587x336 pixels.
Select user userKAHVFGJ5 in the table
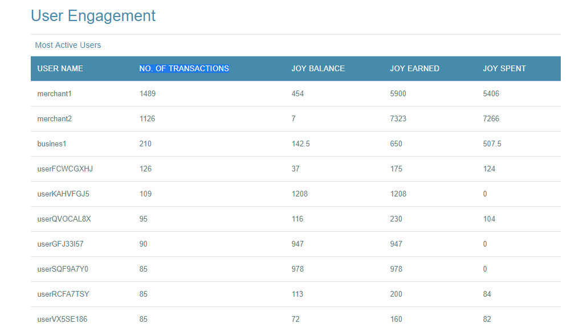[63, 194]
